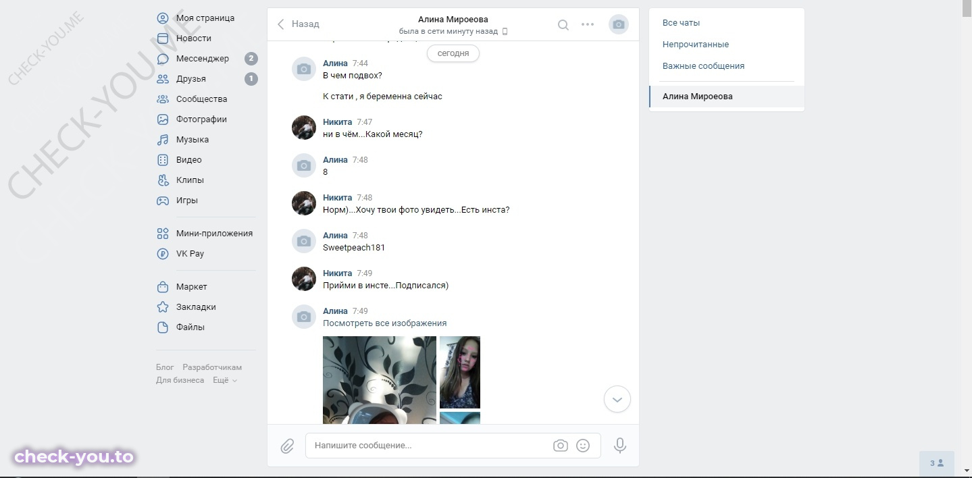Open the Для бизнеса footer link
This screenshot has height=478, width=972.
[x=180, y=380]
